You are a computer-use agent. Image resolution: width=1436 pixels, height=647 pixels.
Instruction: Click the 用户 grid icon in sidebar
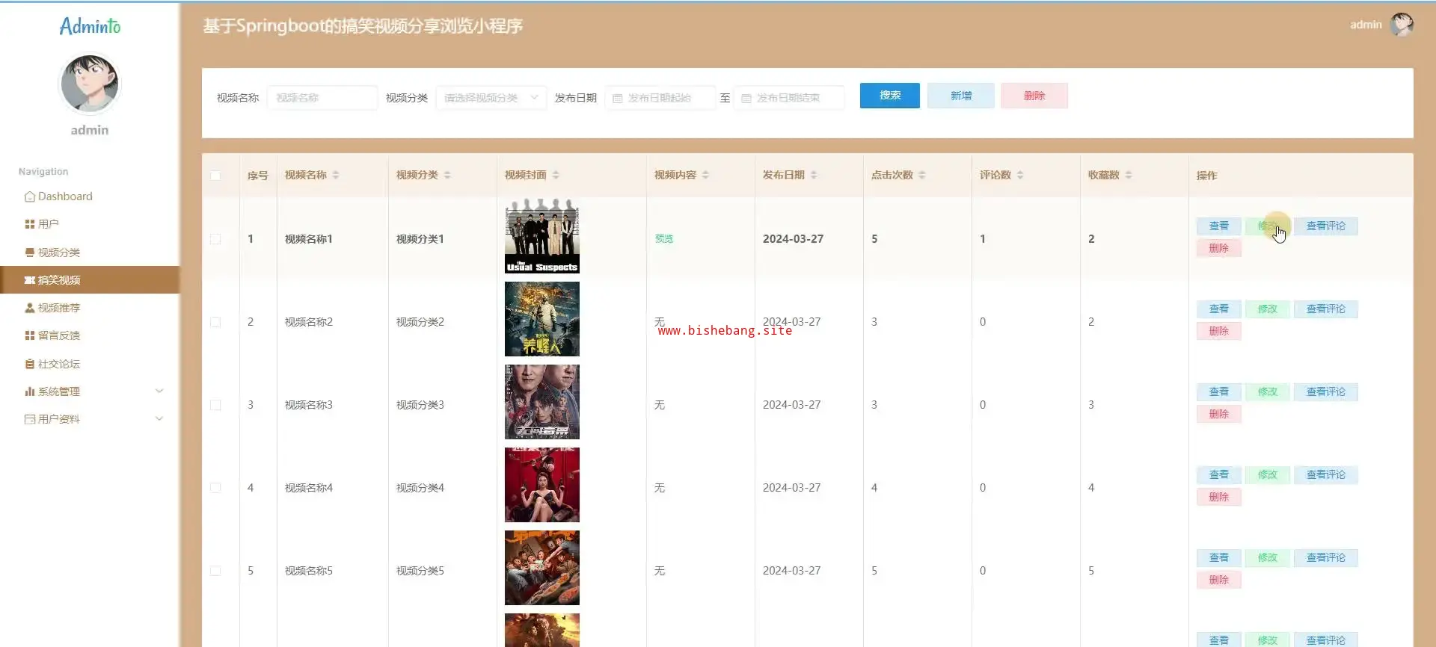30,224
